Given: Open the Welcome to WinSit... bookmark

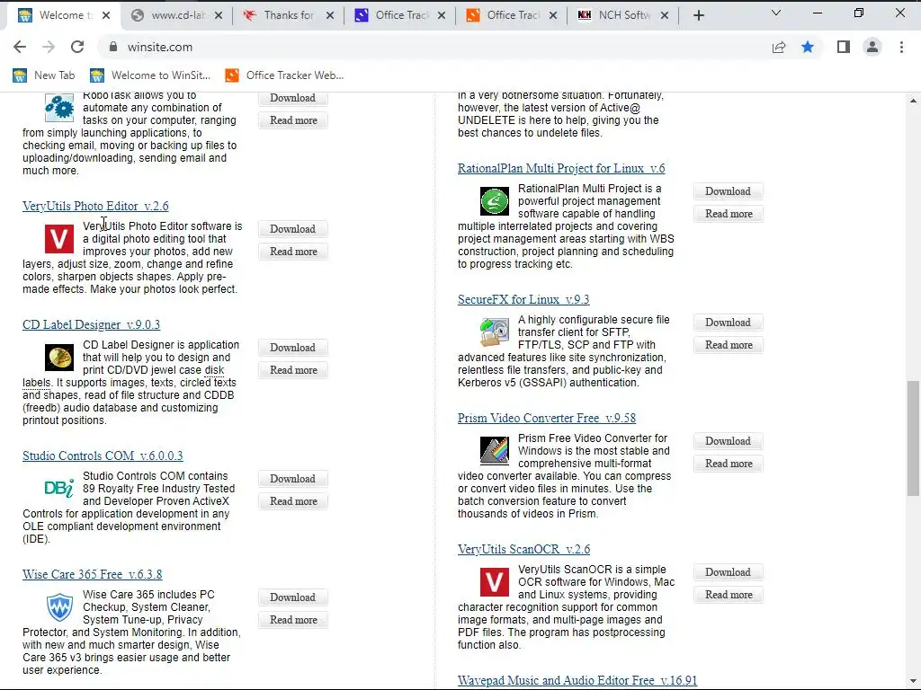Looking at the screenshot, I should [x=150, y=75].
